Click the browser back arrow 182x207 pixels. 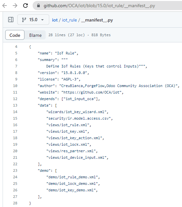pos(5,6)
